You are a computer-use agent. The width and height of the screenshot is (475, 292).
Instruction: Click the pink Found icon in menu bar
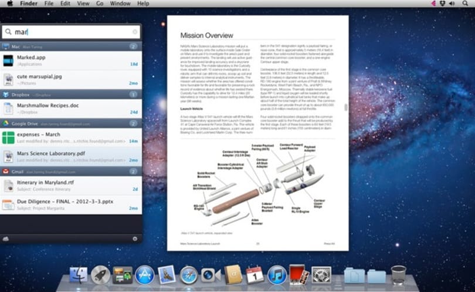click(x=433, y=4)
